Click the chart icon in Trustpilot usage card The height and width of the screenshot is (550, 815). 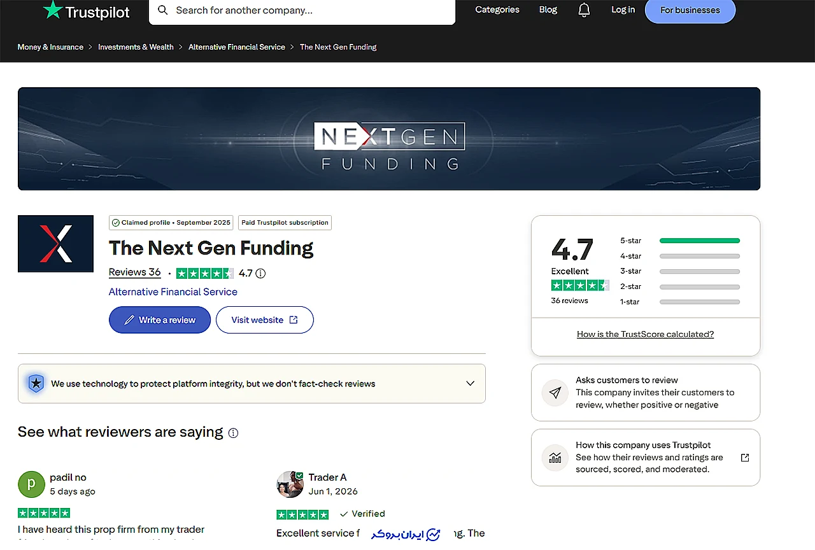(x=555, y=457)
